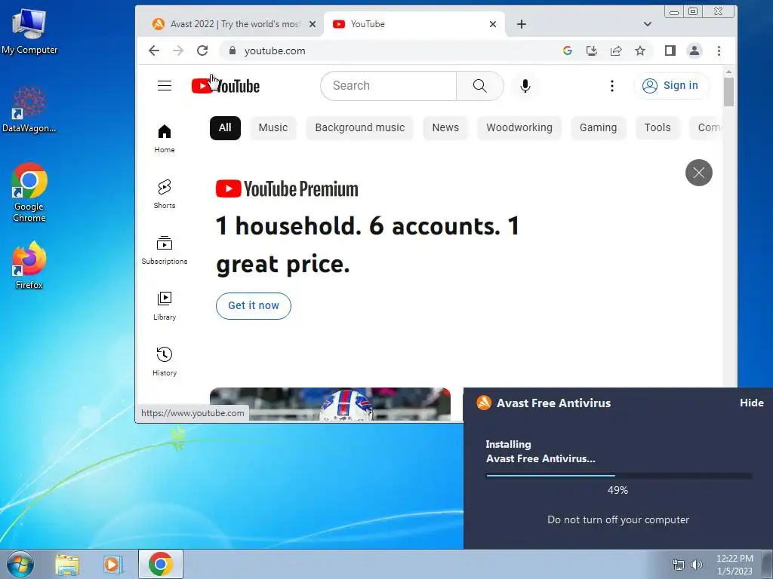Select the Background music chip

pos(360,128)
